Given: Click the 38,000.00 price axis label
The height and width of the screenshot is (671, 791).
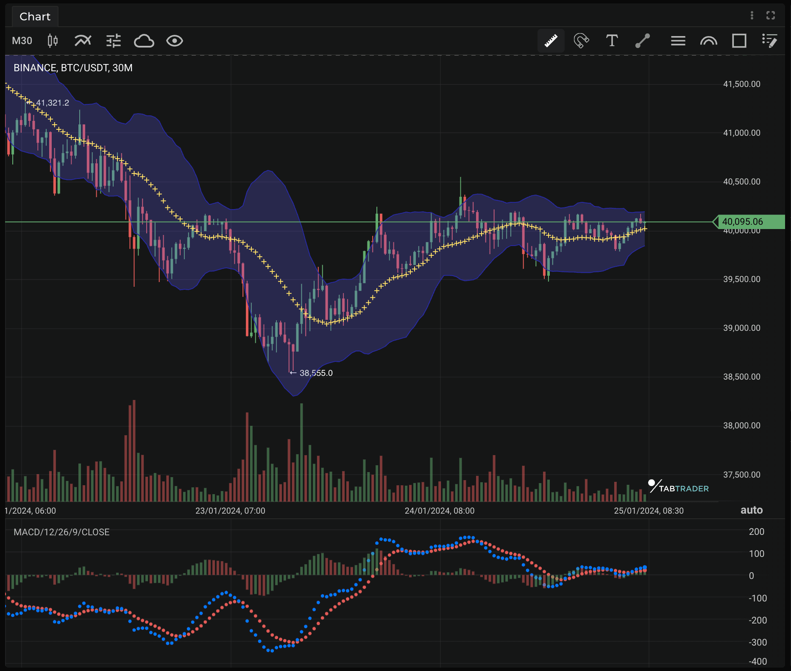Looking at the screenshot, I should click(742, 425).
